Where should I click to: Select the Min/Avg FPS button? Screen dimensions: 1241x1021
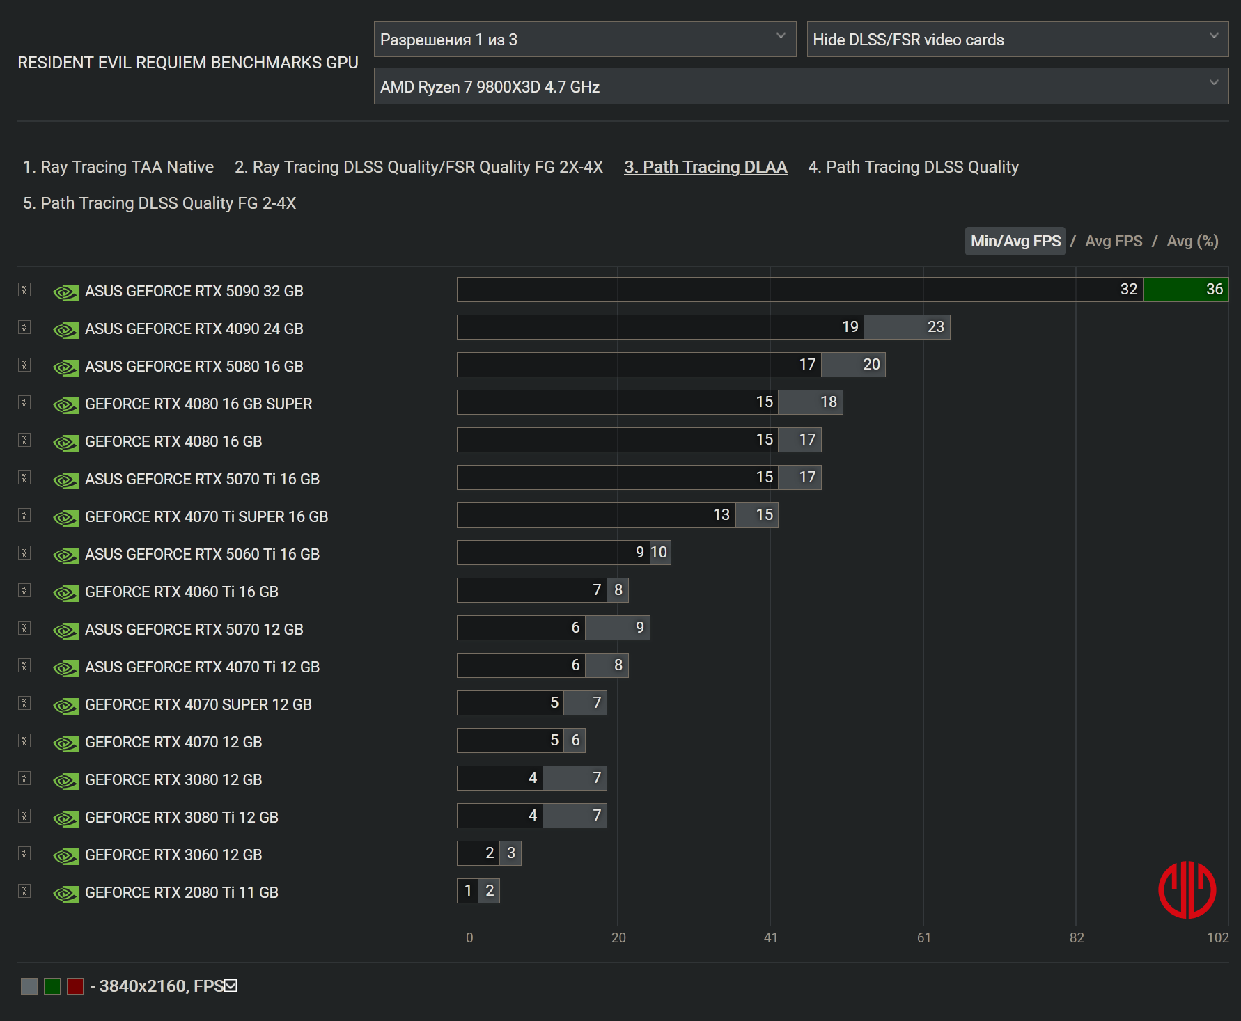(x=1015, y=242)
